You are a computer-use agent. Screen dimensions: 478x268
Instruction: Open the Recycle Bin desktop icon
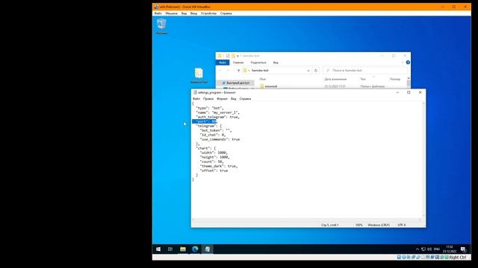[x=161, y=26]
